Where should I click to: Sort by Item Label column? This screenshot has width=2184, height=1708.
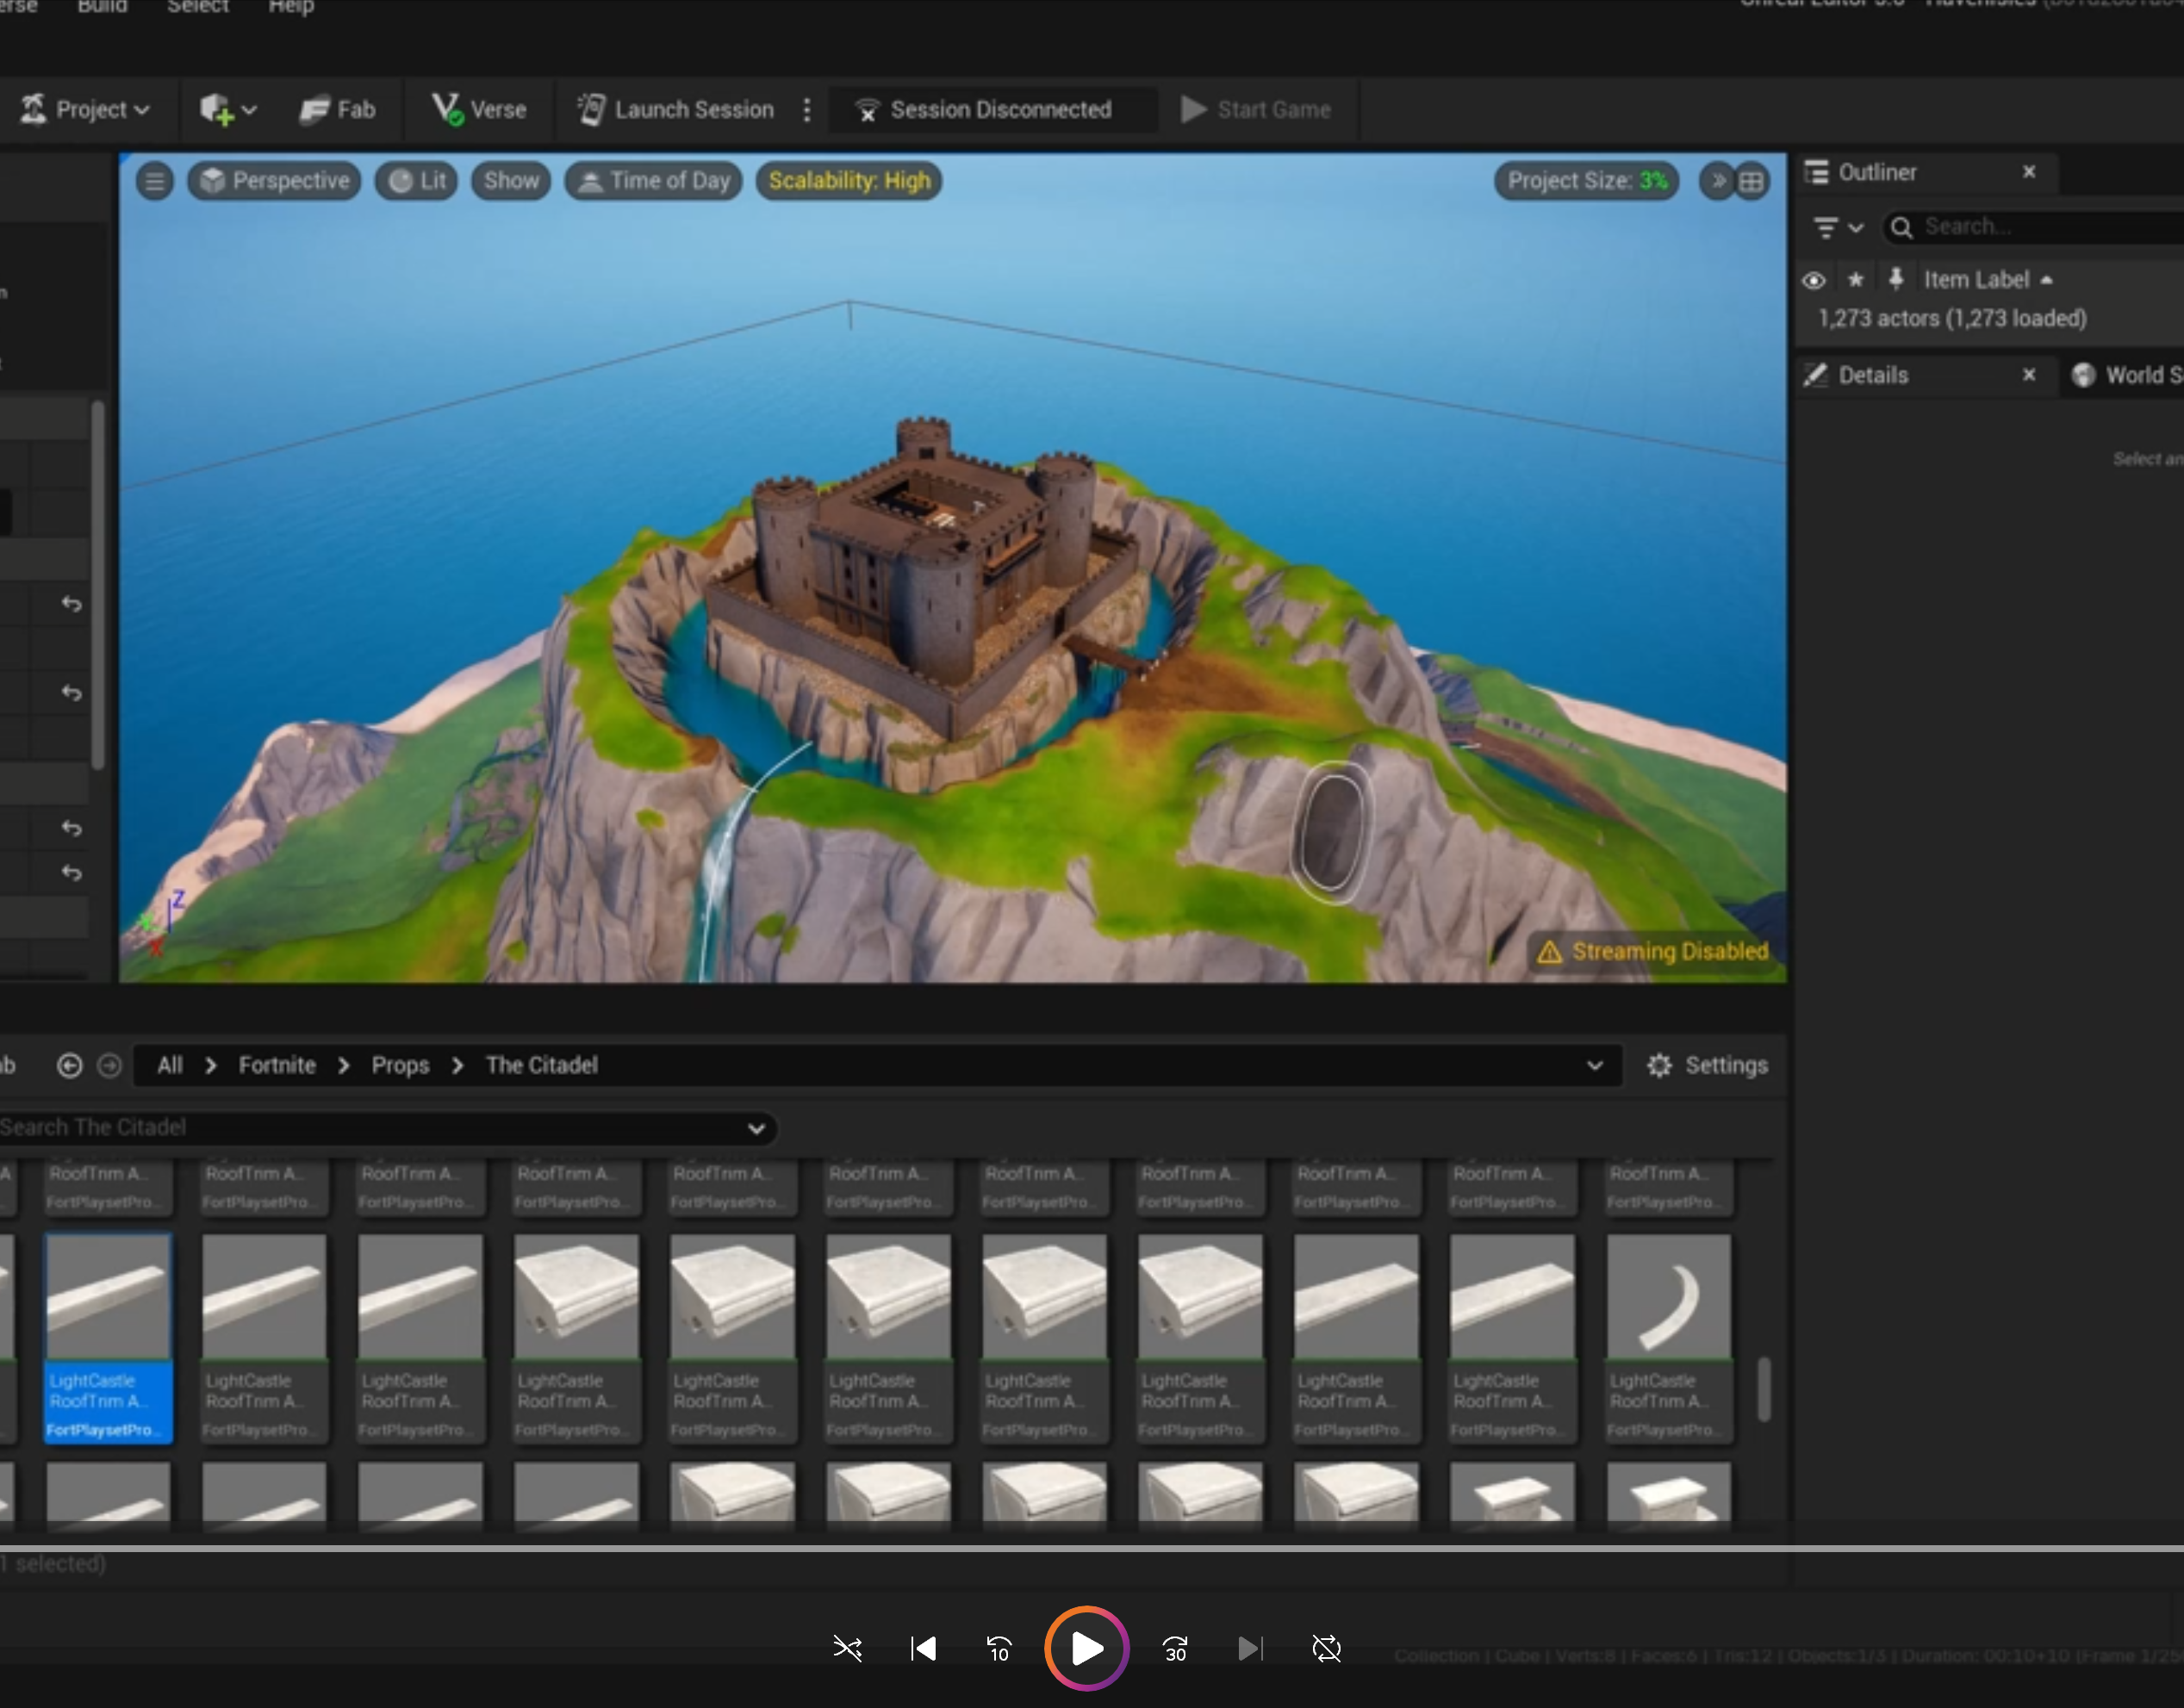point(1987,280)
